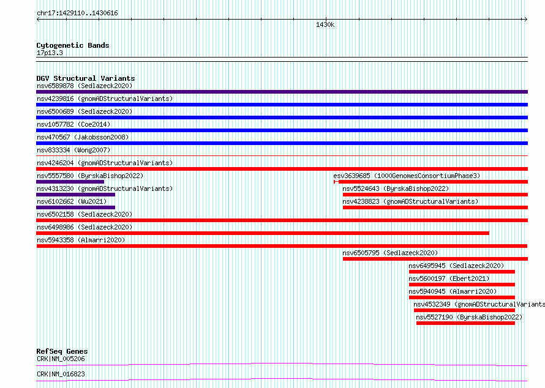This screenshot has width=545, height=388.
Task: Click the right arrow of the coordinate ruler
Action: point(525,20)
